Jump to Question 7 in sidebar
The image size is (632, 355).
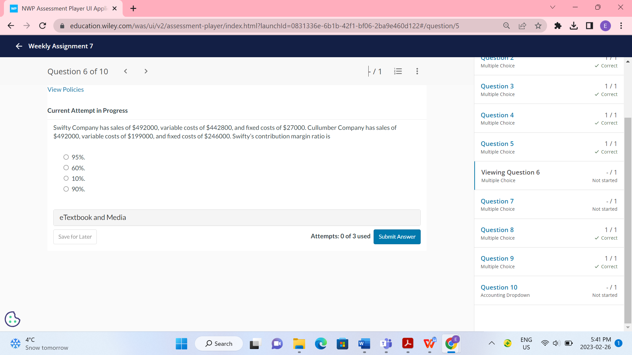point(497,201)
